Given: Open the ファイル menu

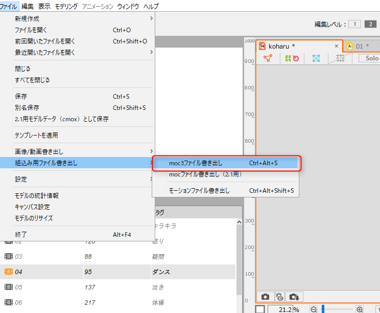Looking at the screenshot, I should (9, 6).
